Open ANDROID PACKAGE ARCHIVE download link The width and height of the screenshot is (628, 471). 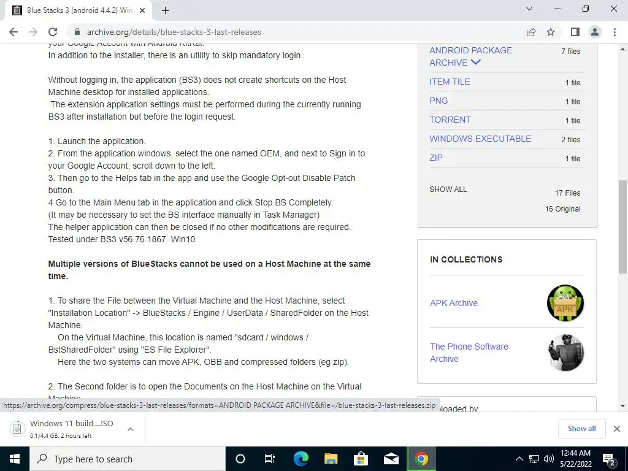pyautogui.click(x=470, y=56)
